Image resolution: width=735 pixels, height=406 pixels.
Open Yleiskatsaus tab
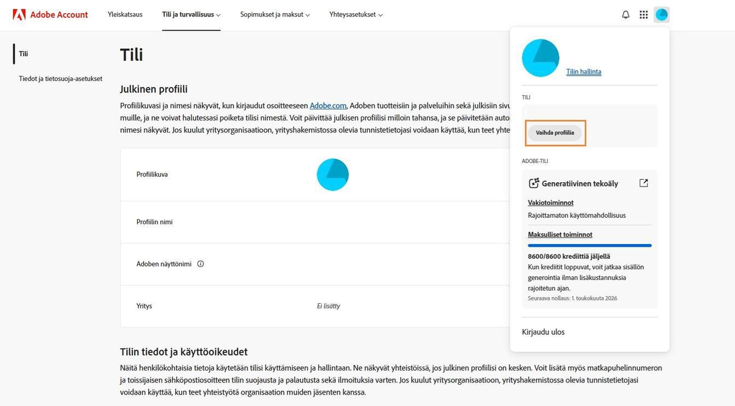[x=125, y=14]
